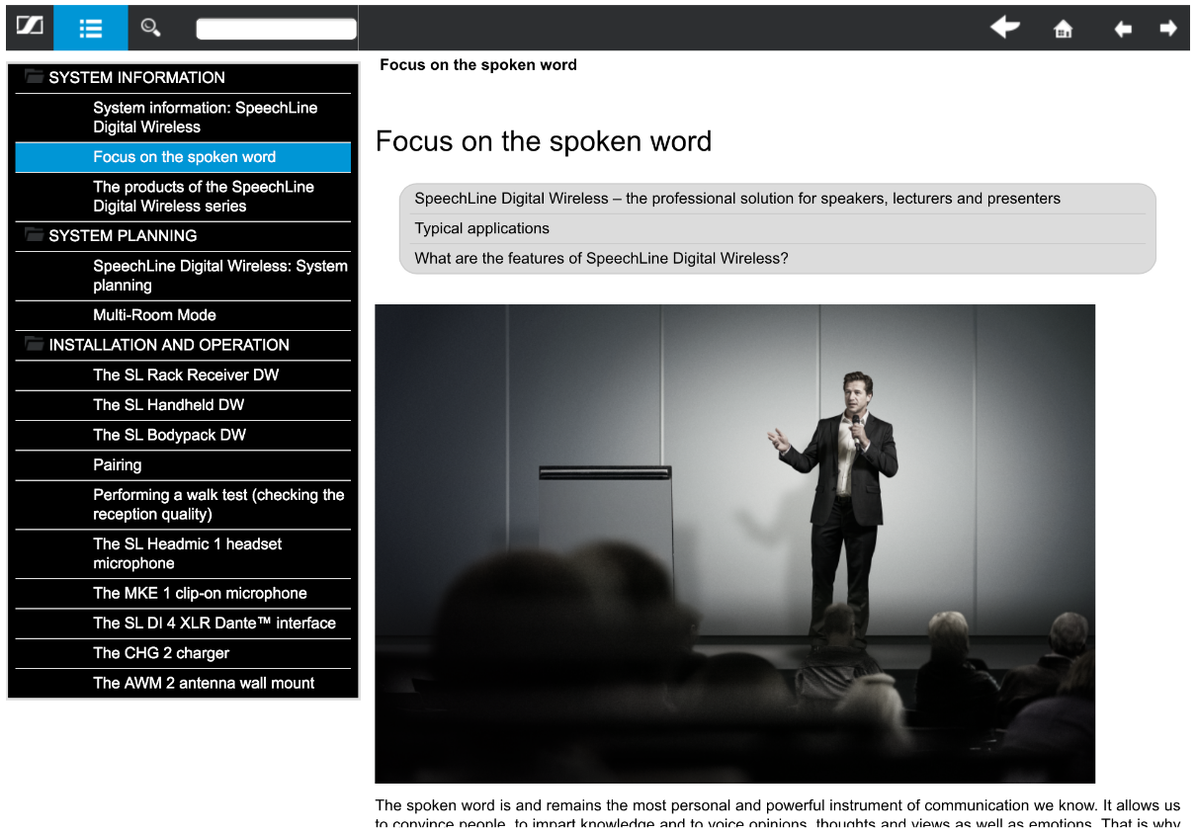
Task: Go to previous page with small left arrow
Action: click(x=1123, y=29)
